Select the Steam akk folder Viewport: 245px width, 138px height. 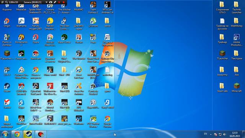point(222,88)
